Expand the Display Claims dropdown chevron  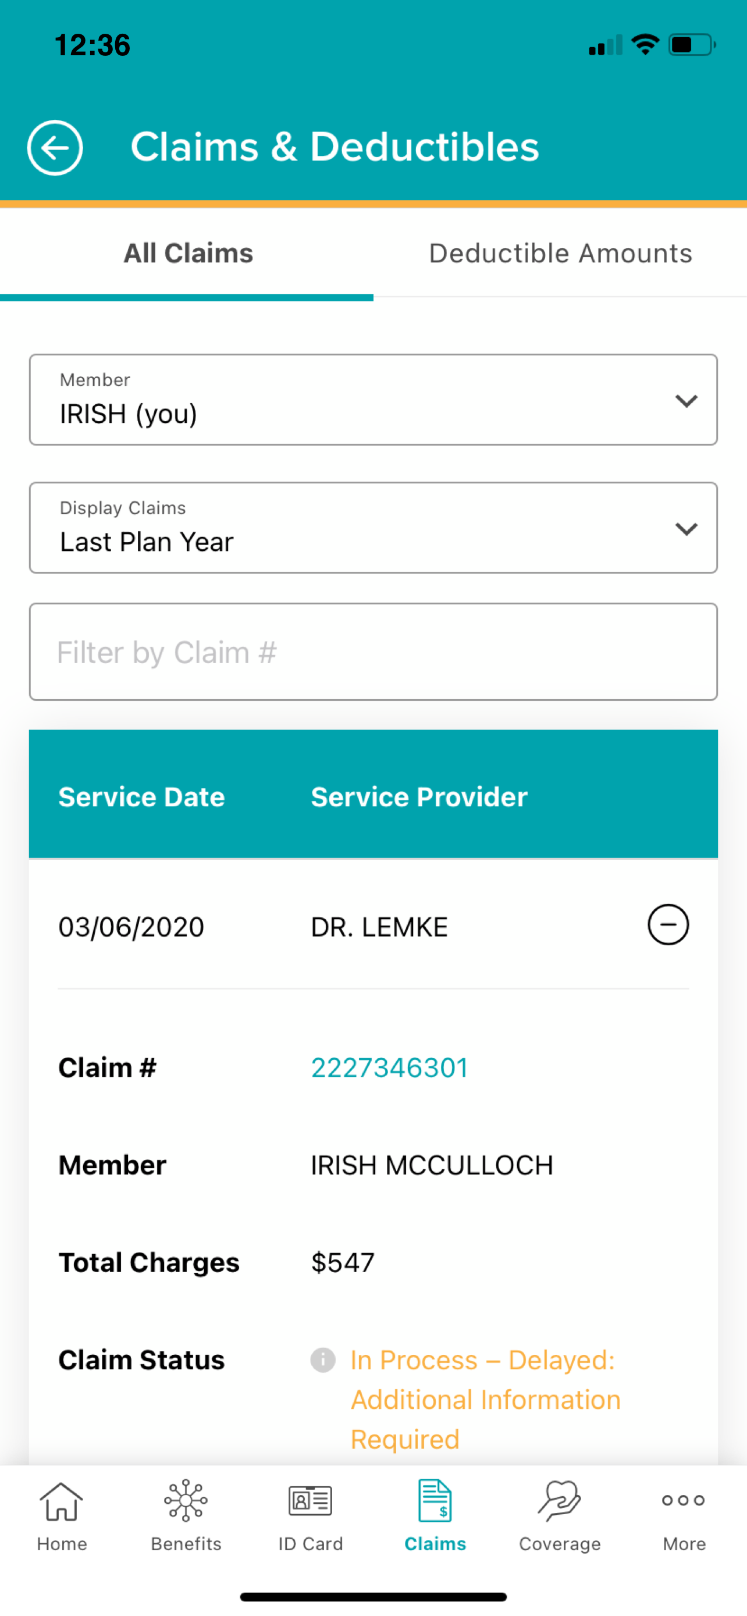(687, 529)
